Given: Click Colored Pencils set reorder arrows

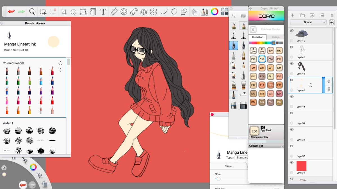Looking at the screenshot, I should pos(60,70).
